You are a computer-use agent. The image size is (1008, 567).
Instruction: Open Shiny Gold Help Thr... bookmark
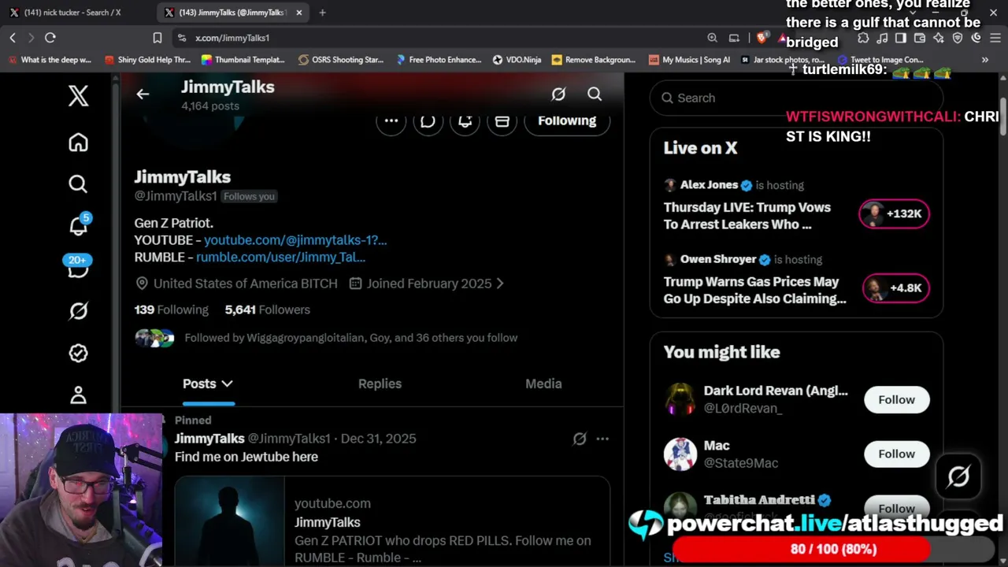[x=148, y=60]
